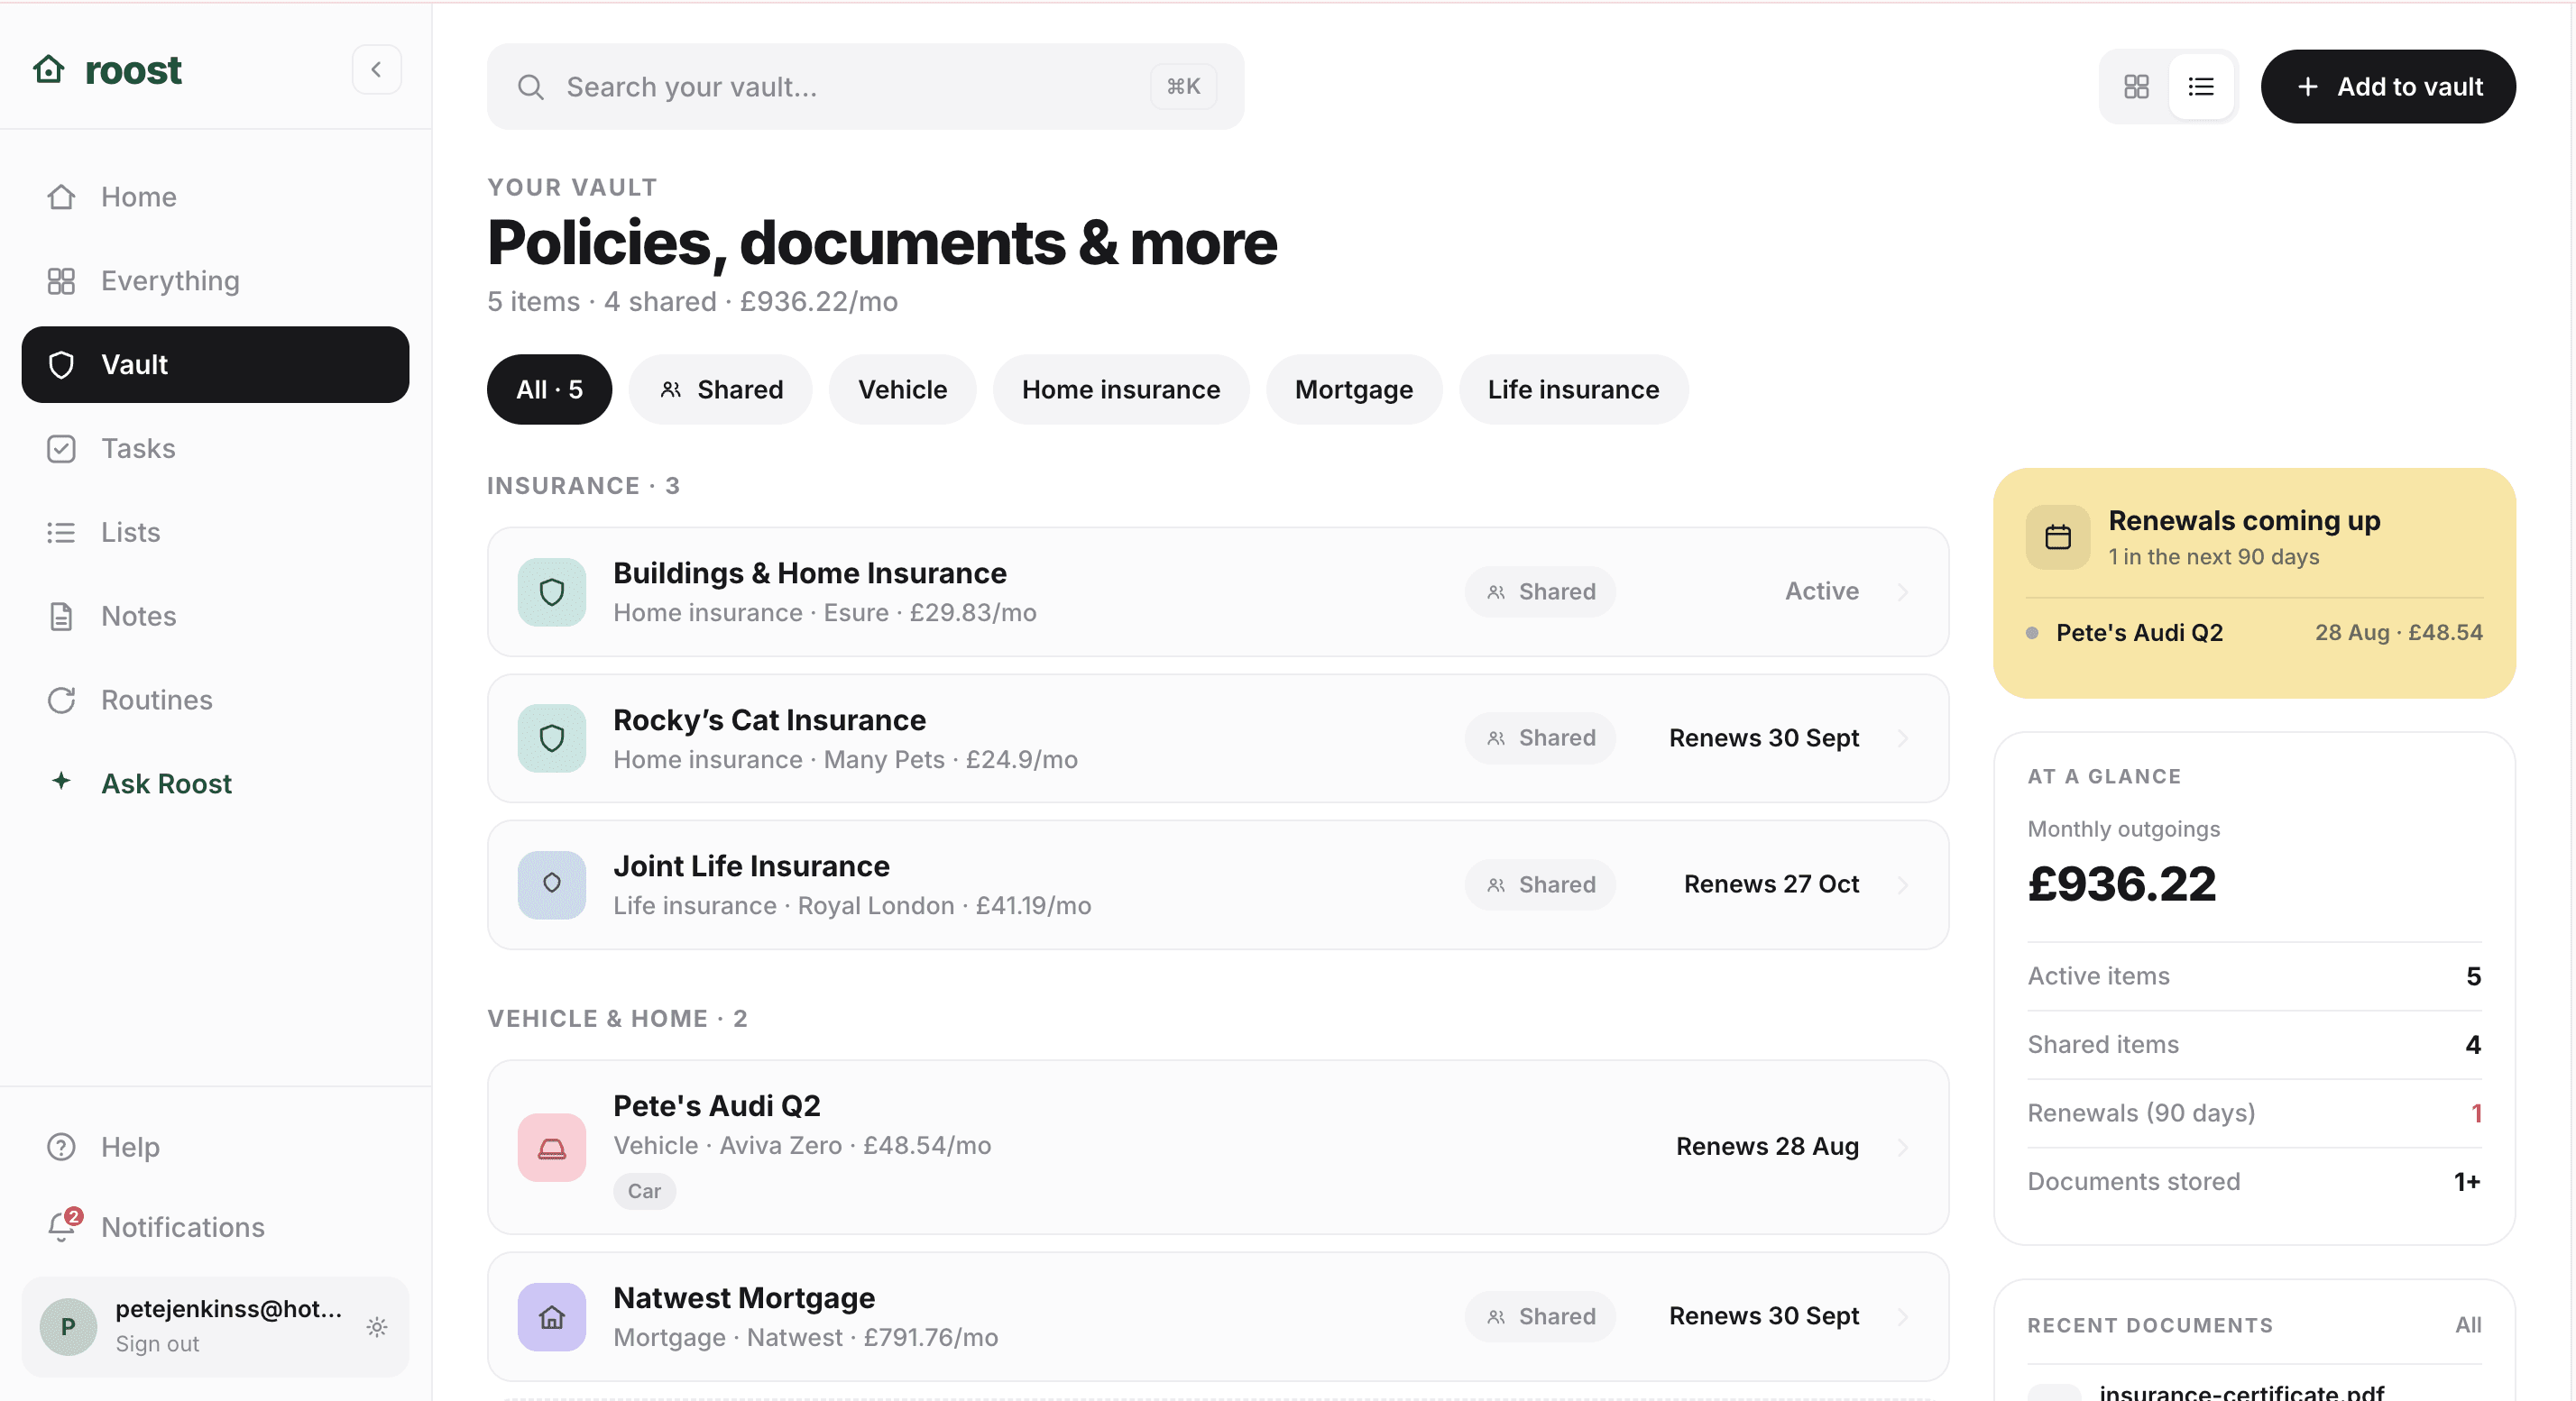Image resolution: width=2576 pixels, height=1401 pixels.
Task: Click Sign out under the account email
Action: click(157, 1344)
